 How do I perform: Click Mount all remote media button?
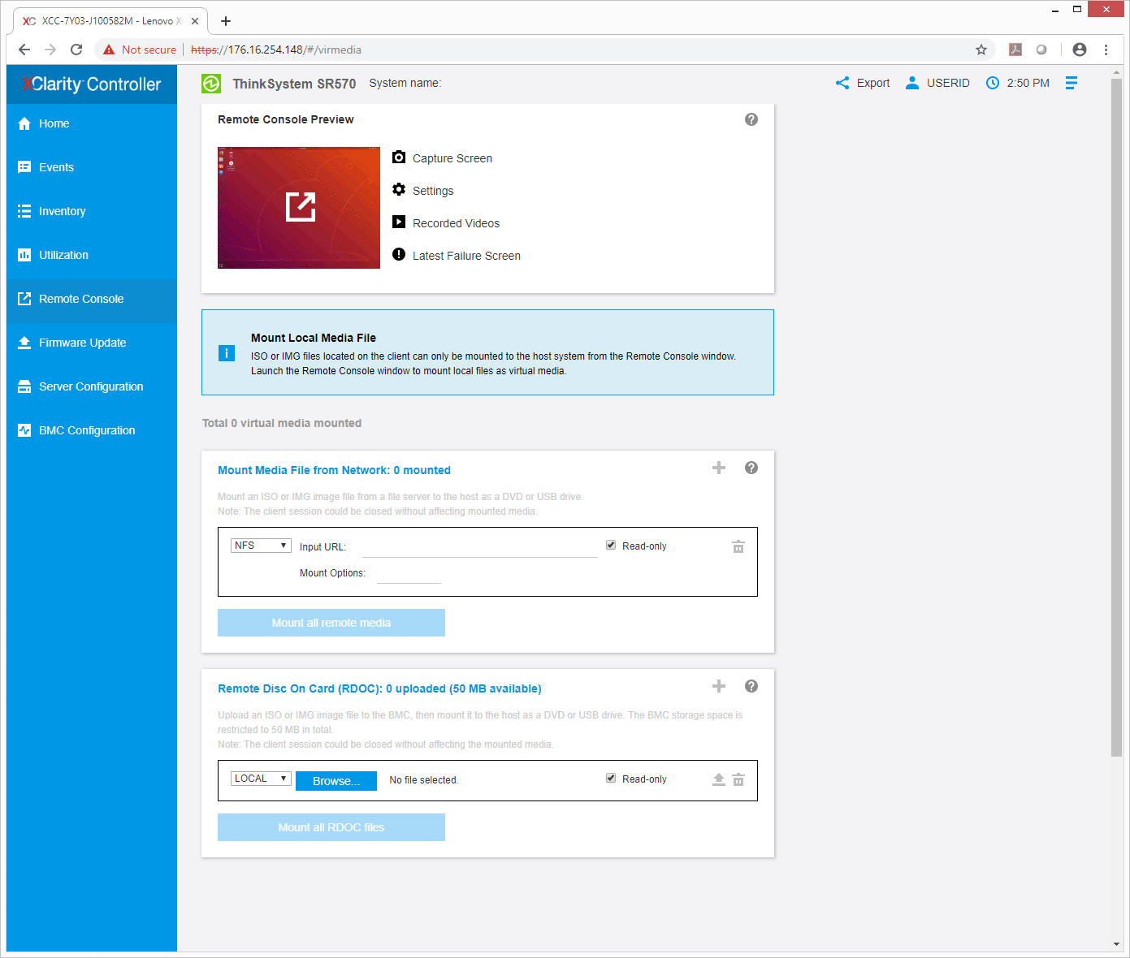tap(331, 623)
